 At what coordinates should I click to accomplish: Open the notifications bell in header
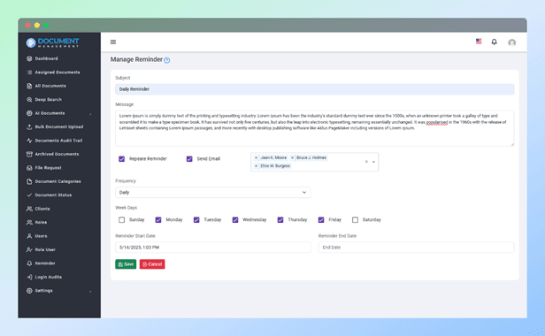point(494,42)
